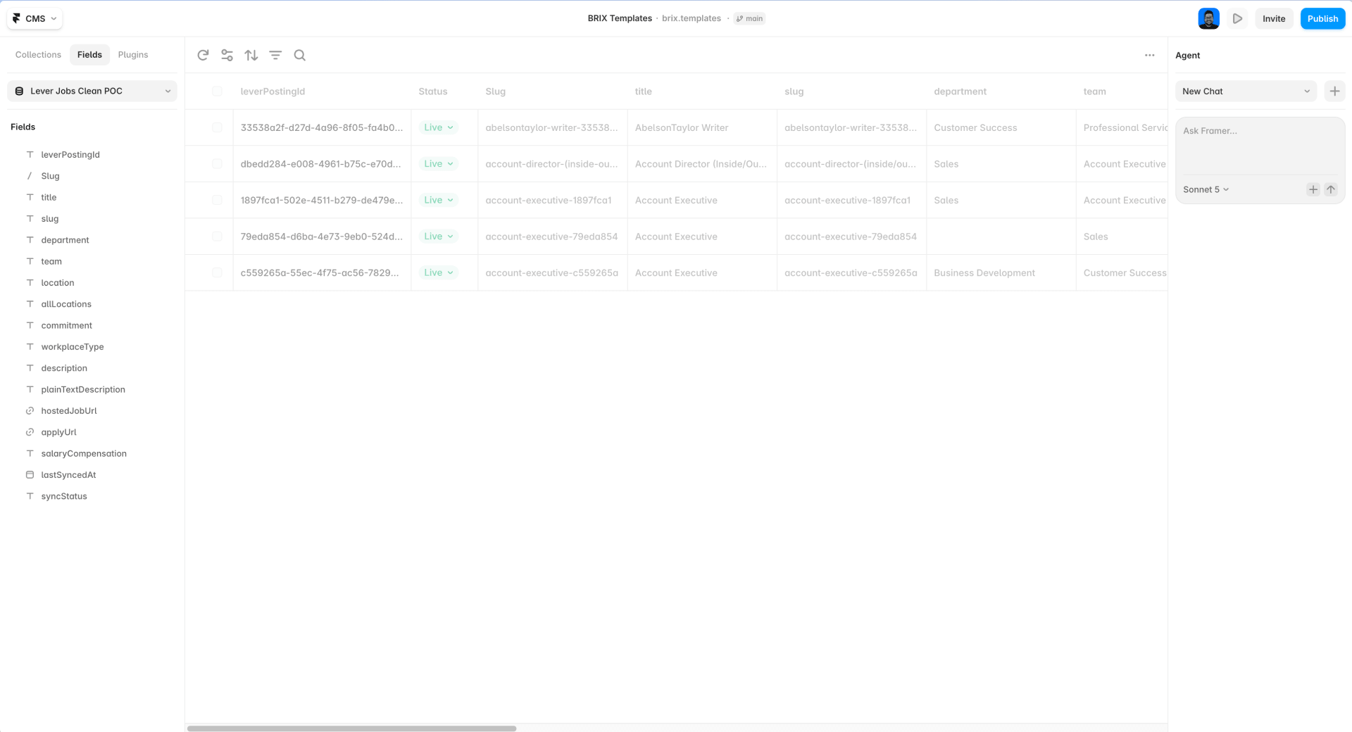Click the database icon in collection selector
The image size is (1352, 732).
[19, 91]
